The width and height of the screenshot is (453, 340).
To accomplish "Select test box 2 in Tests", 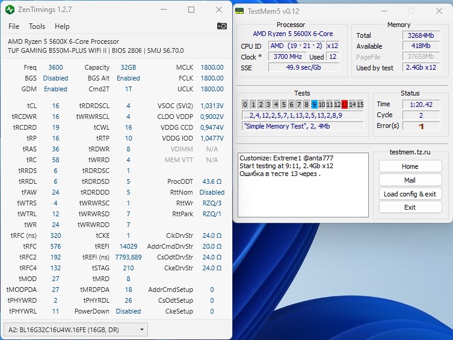I will pos(260,105).
